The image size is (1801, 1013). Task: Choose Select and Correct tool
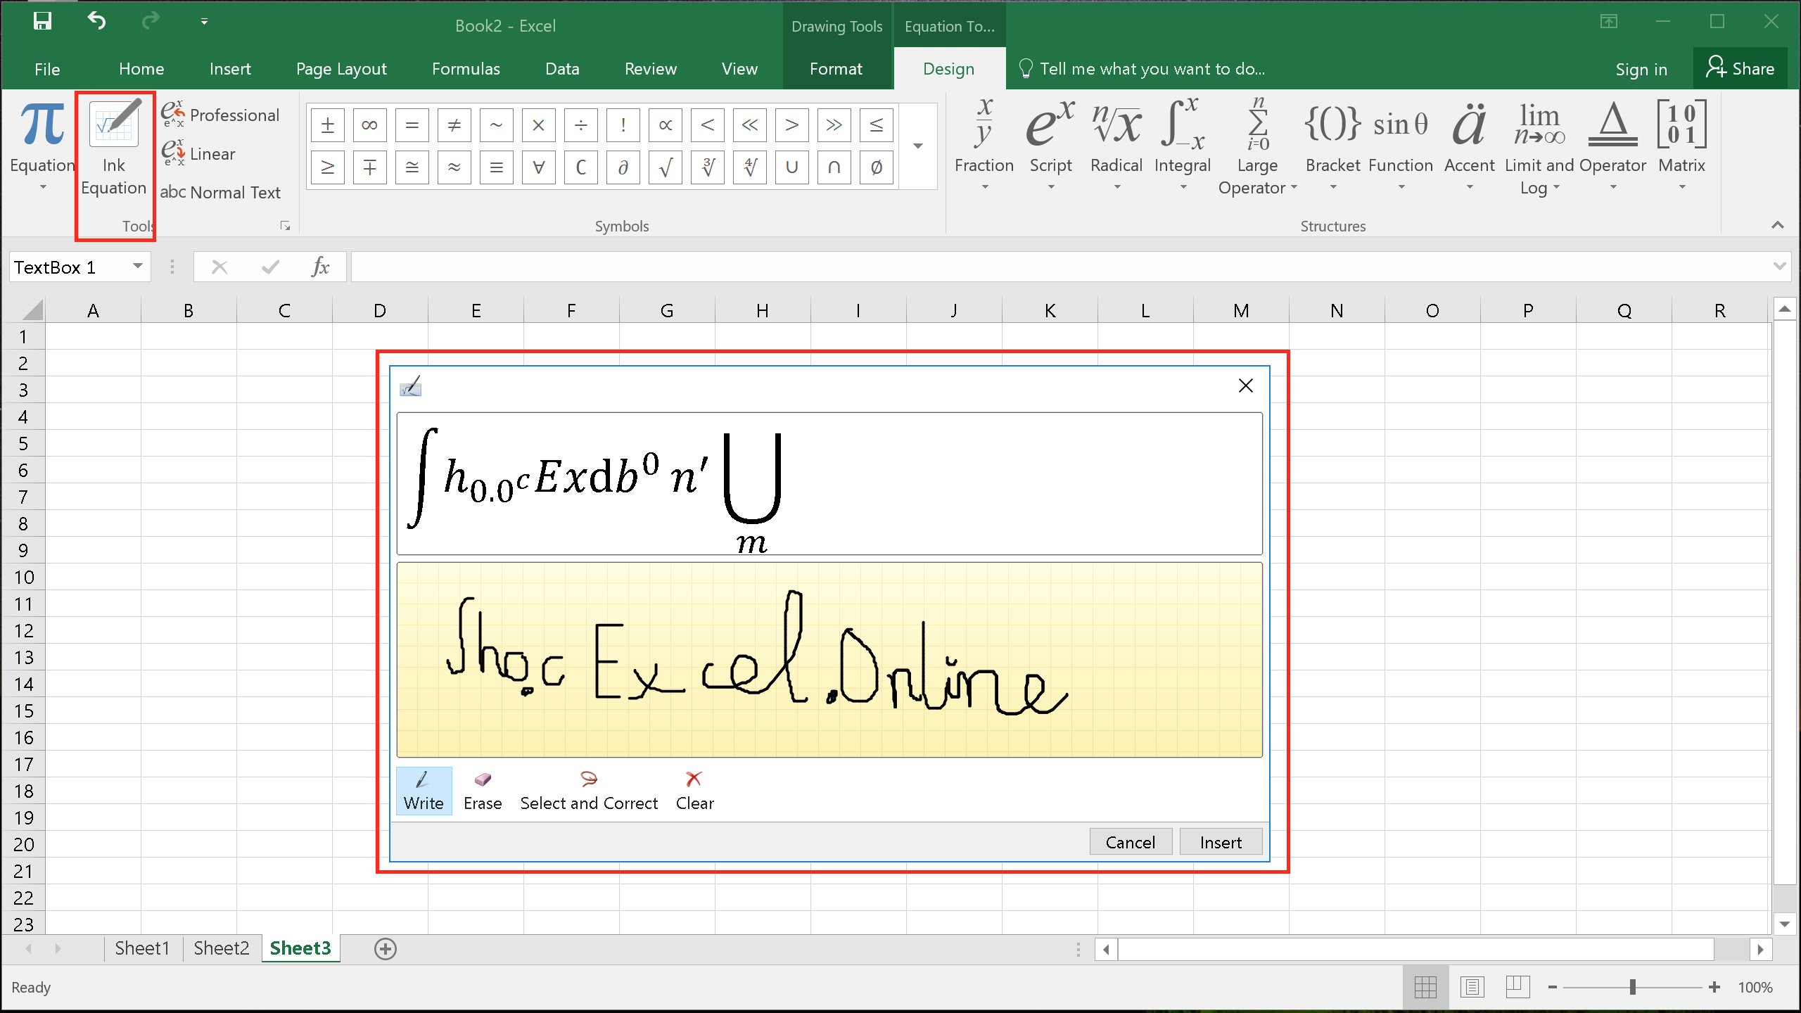(589, 791)
